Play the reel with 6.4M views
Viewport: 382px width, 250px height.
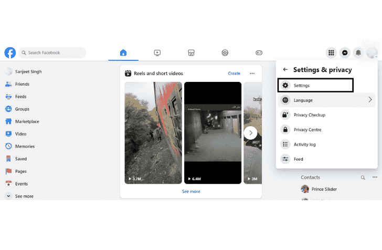(x=213, y=133)
